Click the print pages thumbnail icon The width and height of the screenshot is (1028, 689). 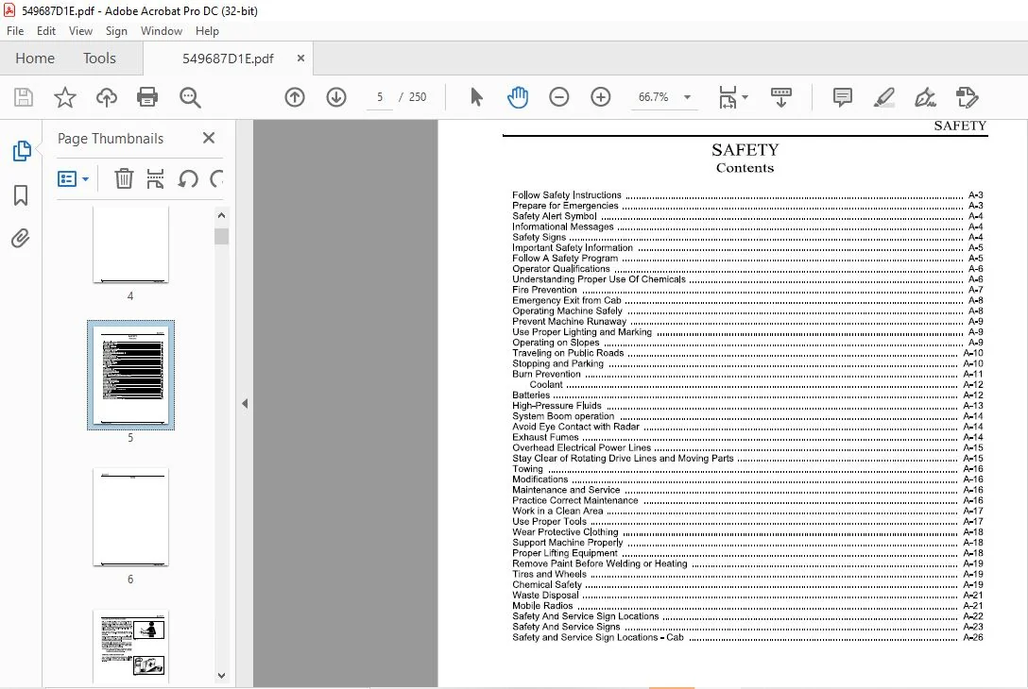pos(155,178)
